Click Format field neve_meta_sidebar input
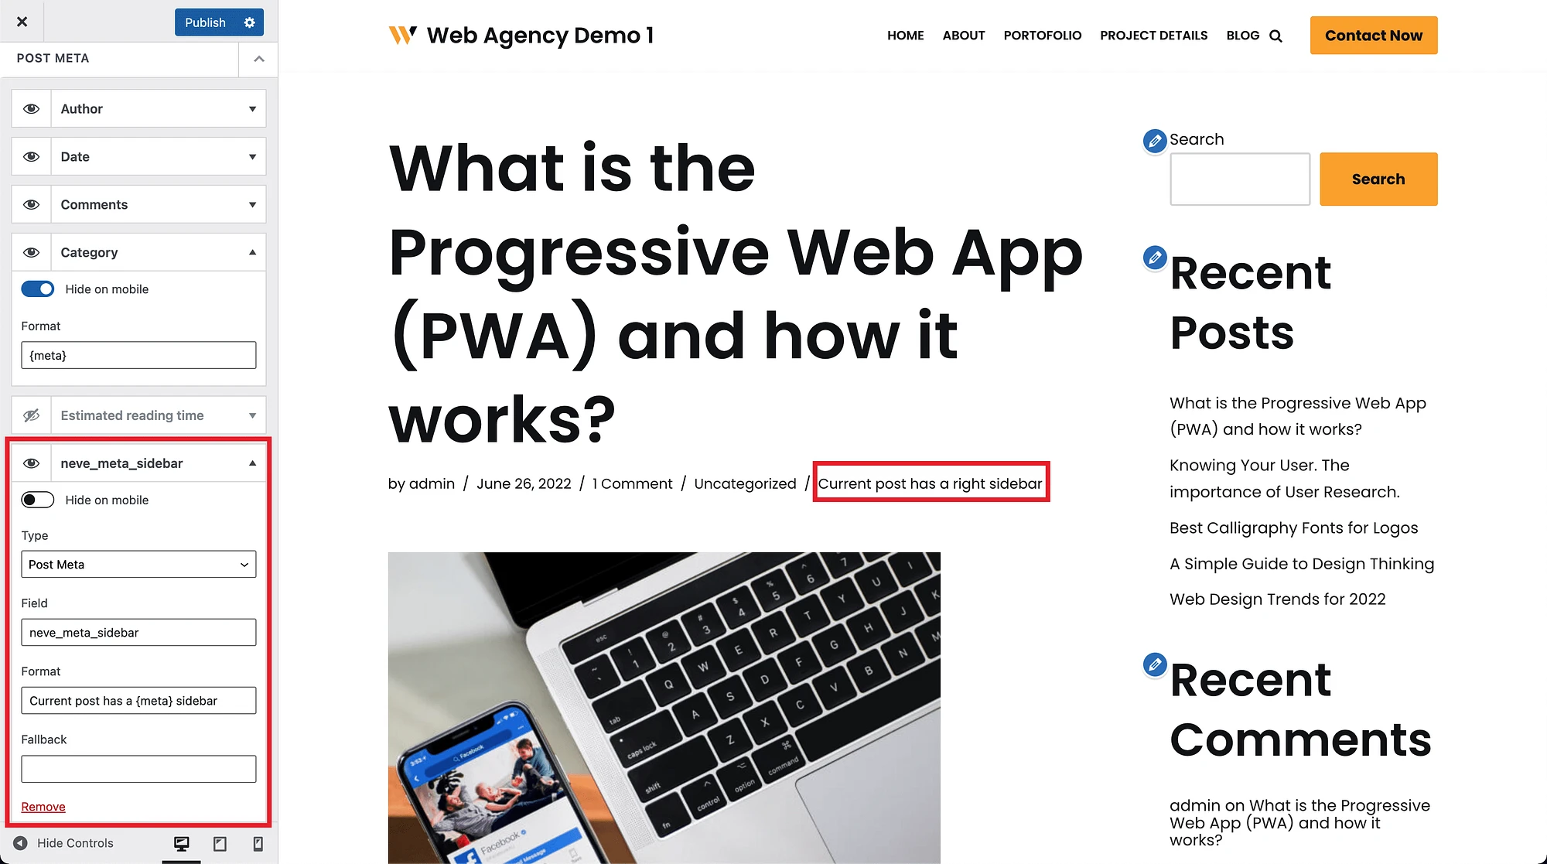This screenshot has width=1547, height=864. pyautogui.click(x=139, y=700)
